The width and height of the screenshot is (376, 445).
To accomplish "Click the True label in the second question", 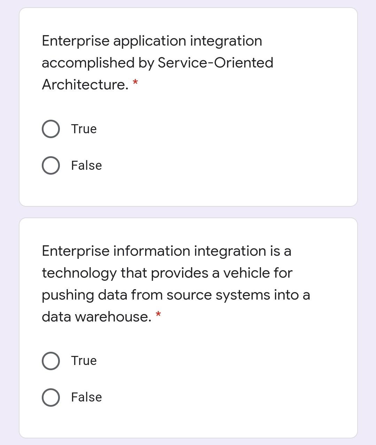I will pos(83,361).
